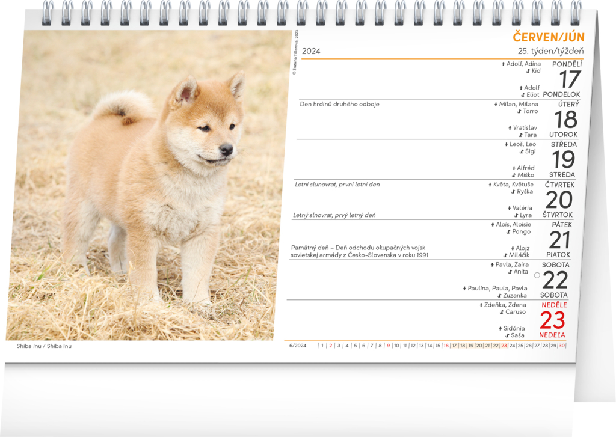Click the dog icon next to Caruso
616x437 pixels.
tap(502, 312)
